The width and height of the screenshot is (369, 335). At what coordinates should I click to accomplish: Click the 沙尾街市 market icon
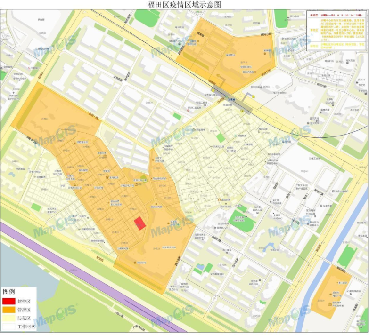[x=193, y=130]
